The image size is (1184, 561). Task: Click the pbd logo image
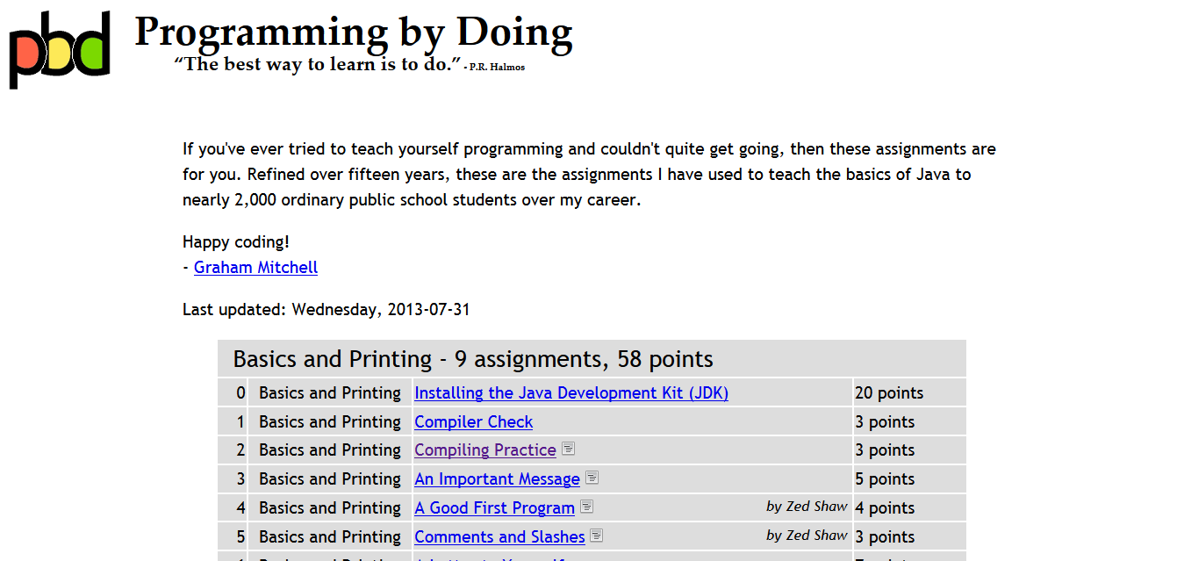tap(60, 49)
